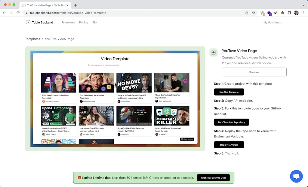Click the Preview button

(254, 72)
